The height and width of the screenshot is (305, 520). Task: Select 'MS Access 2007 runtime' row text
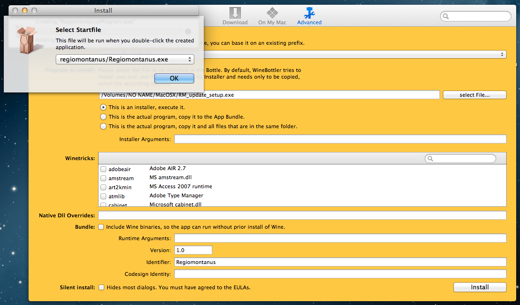(x=181, y=186)
